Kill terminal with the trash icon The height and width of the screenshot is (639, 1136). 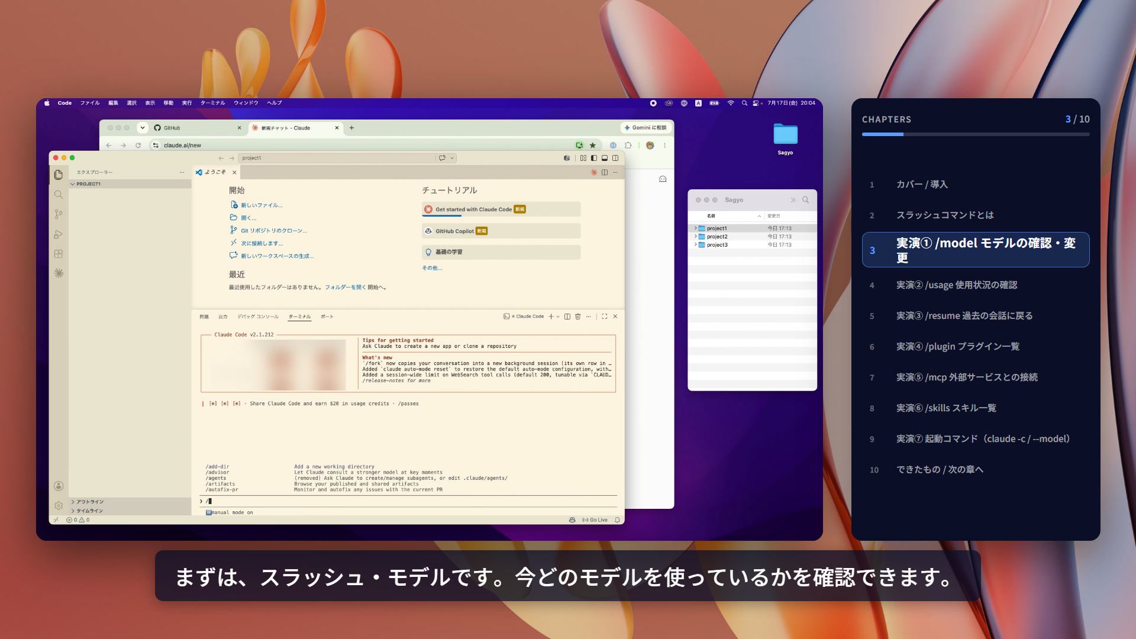click(578, 317)
